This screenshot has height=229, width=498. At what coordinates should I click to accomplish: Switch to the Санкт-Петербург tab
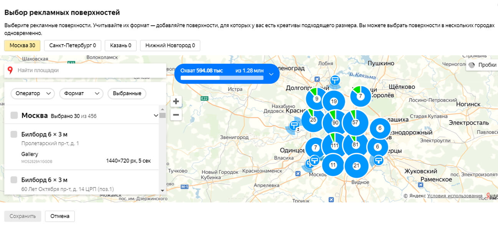pos(72,45)
